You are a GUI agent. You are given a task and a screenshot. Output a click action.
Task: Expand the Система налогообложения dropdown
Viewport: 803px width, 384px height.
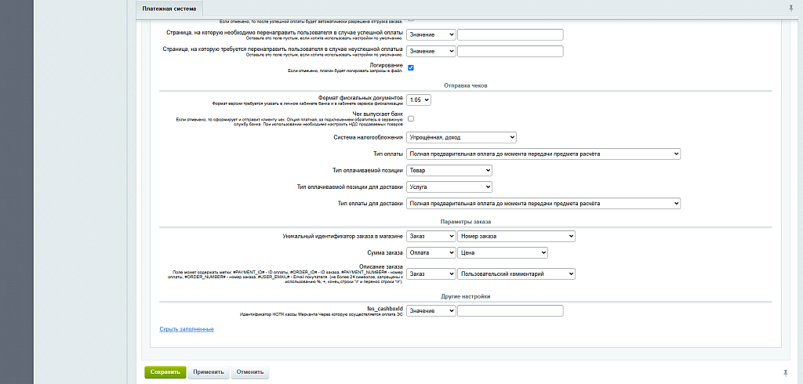[x=461, y=137]
